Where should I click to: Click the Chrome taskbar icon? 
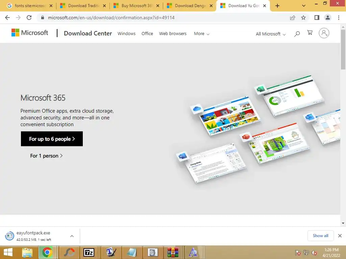(x=47, y=252)
